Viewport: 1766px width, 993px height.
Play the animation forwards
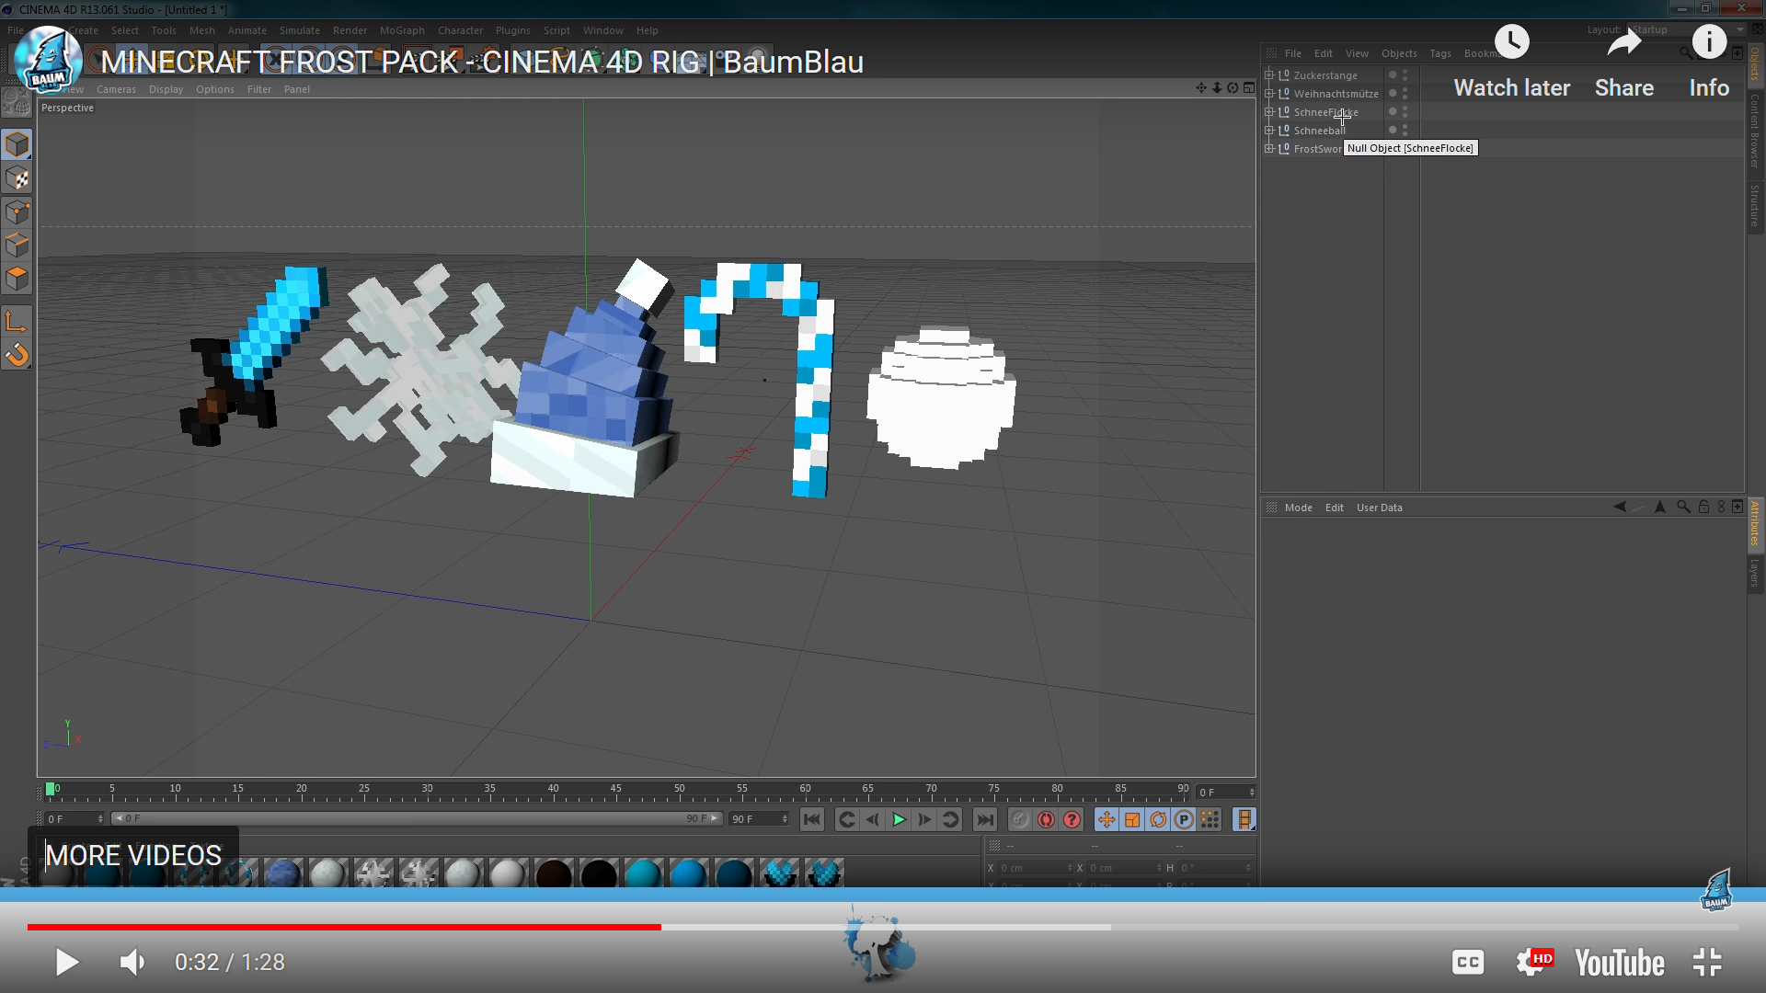[899, 819]
